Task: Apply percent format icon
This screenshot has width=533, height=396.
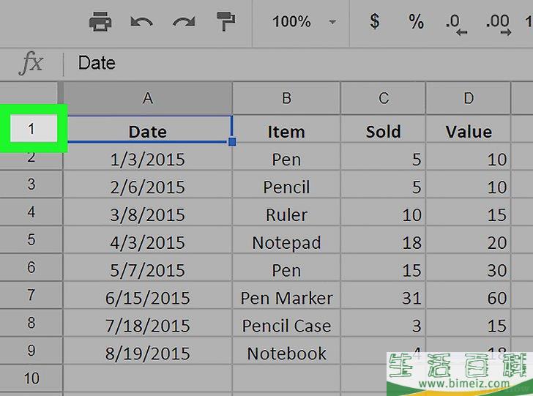Action: (417, 22)
